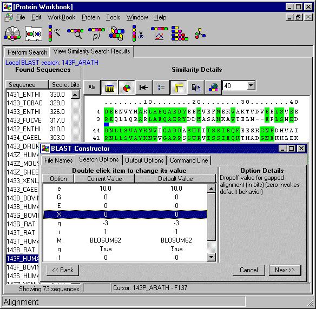Click the pI calculation tool icon

[96, 33]
